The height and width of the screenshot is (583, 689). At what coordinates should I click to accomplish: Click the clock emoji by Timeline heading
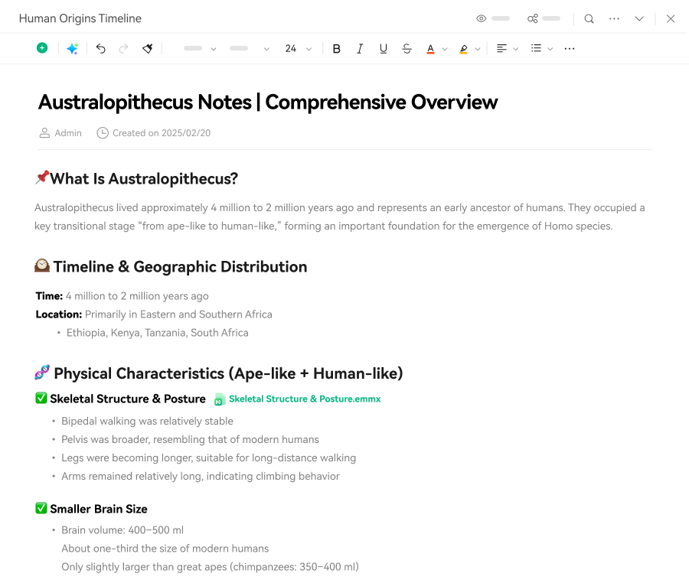[42, 265]
